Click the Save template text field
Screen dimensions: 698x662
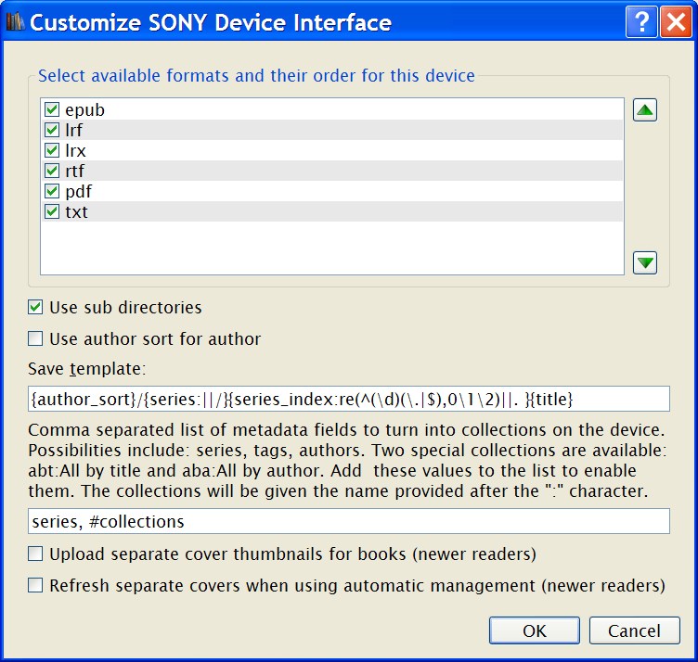pyautogui.click(x=348, y=399)
